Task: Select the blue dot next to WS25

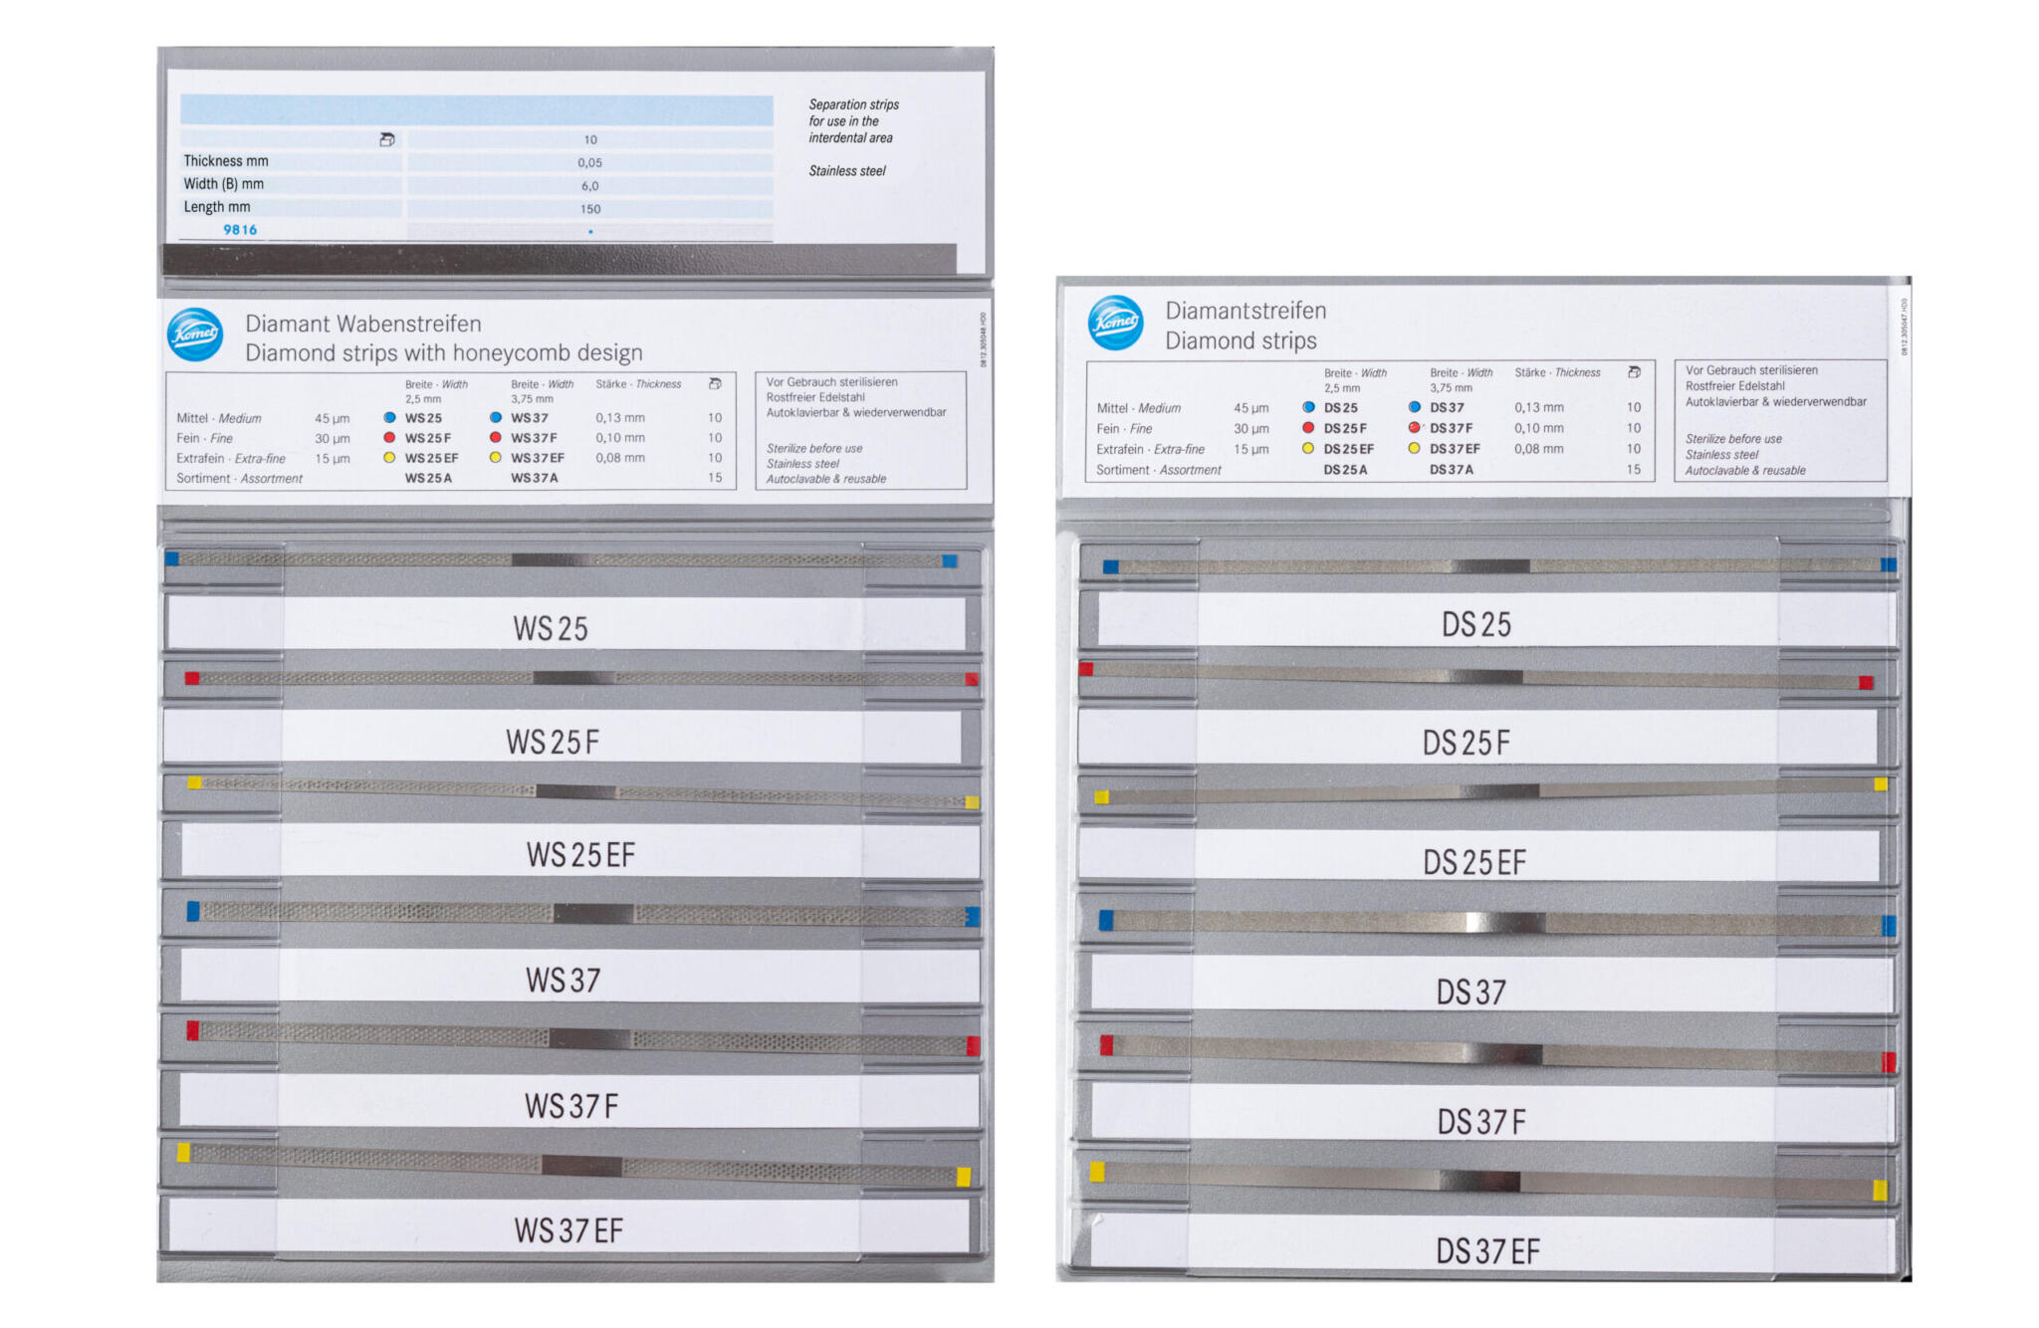Action: 389,418
